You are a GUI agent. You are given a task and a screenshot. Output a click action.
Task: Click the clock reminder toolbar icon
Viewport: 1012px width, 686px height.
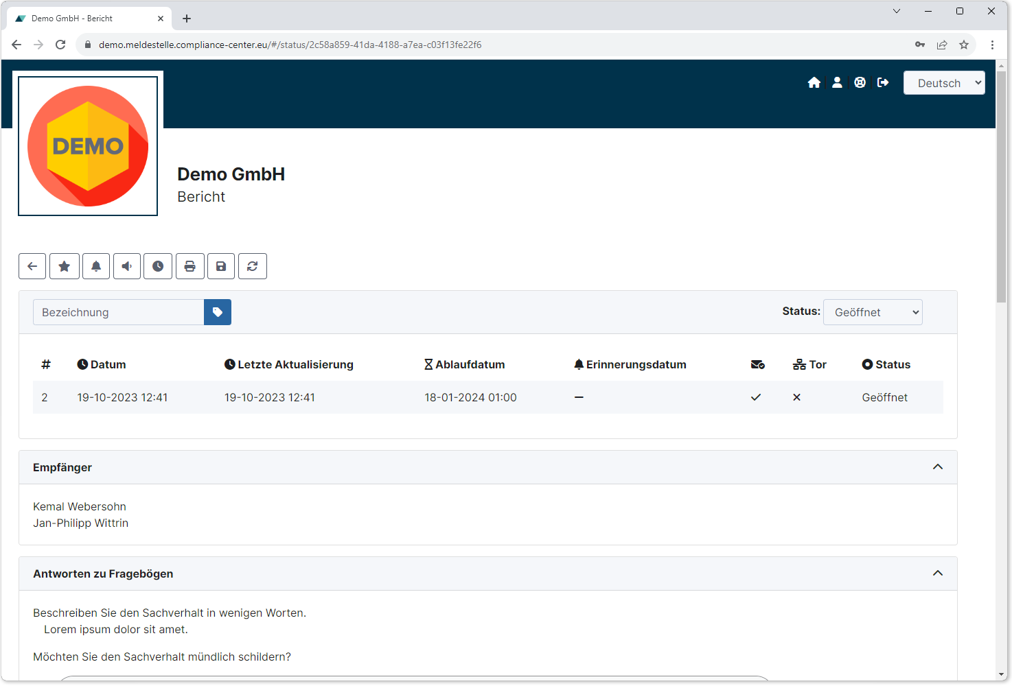(158, 266)
